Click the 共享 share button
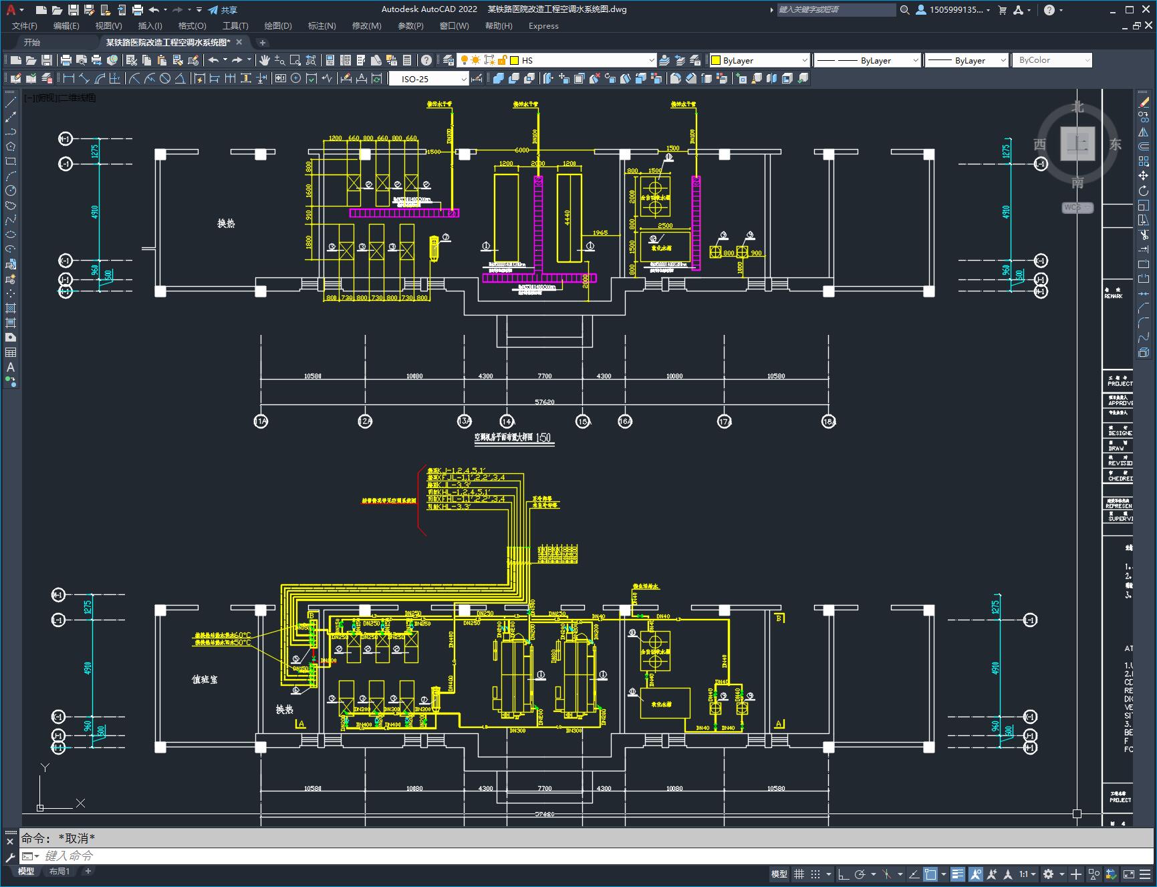Viewport: 1157px width, 887px height. click(223, 10)
